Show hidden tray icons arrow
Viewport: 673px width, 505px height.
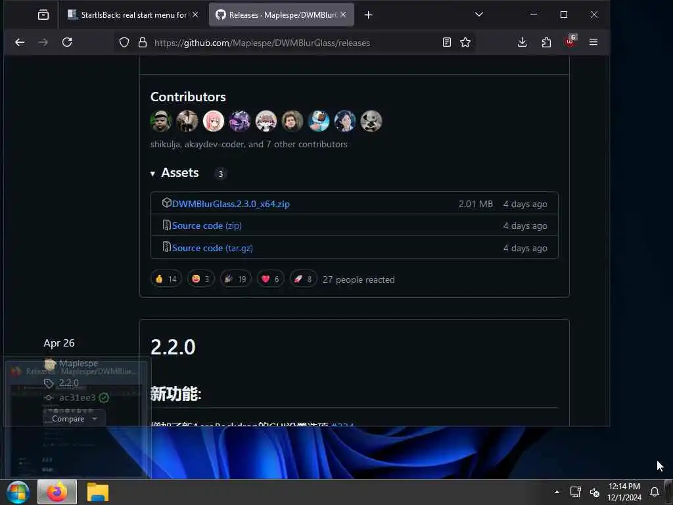pyautogui.click(x=557, y=492)
